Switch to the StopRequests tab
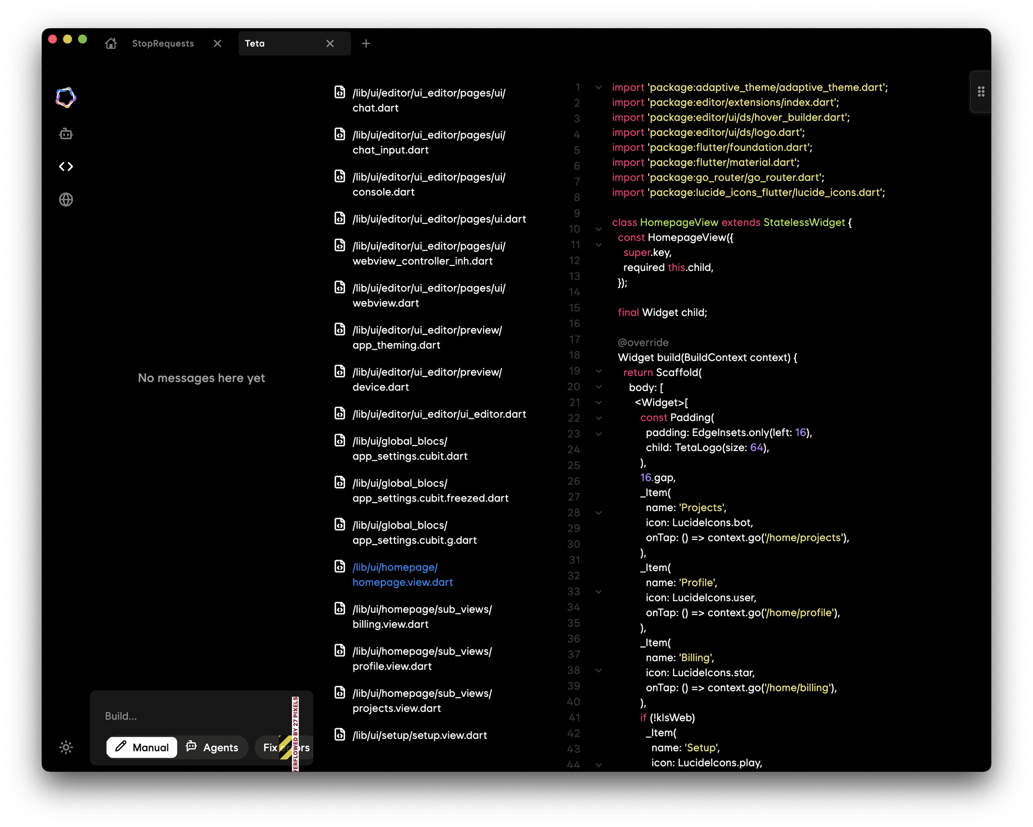Viewport: 1033px width, 827px height. (163, 43)
